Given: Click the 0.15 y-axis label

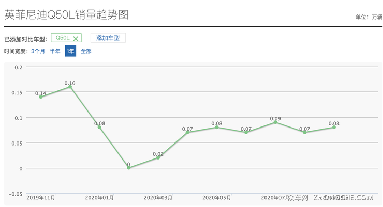Looking at the screenshot, I should tap(17, 92).
